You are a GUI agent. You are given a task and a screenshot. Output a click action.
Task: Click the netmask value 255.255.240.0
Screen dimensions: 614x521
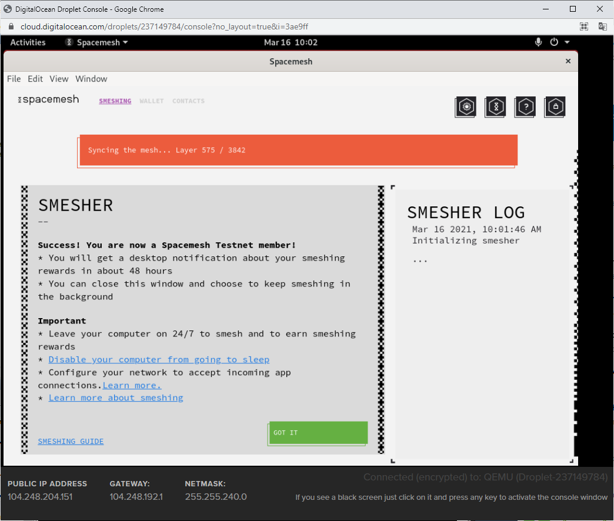216,497
